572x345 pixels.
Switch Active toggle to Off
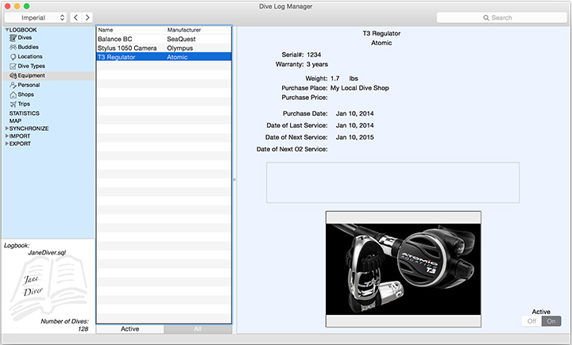531,321
